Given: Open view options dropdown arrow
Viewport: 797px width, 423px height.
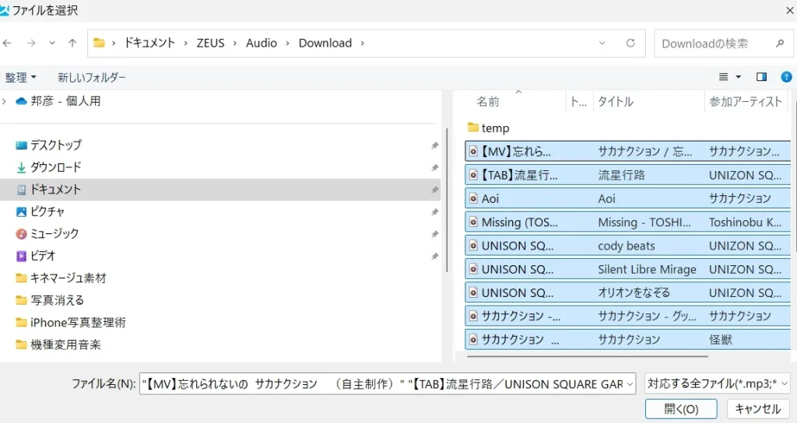Looking at the screenshot, I should 739,77.
